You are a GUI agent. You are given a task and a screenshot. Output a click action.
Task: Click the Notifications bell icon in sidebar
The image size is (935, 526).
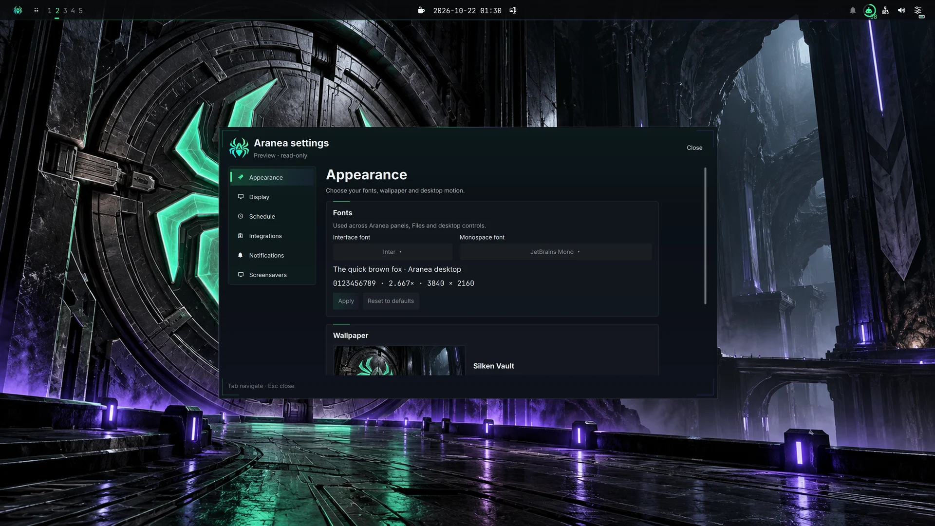tap(241, 255)
